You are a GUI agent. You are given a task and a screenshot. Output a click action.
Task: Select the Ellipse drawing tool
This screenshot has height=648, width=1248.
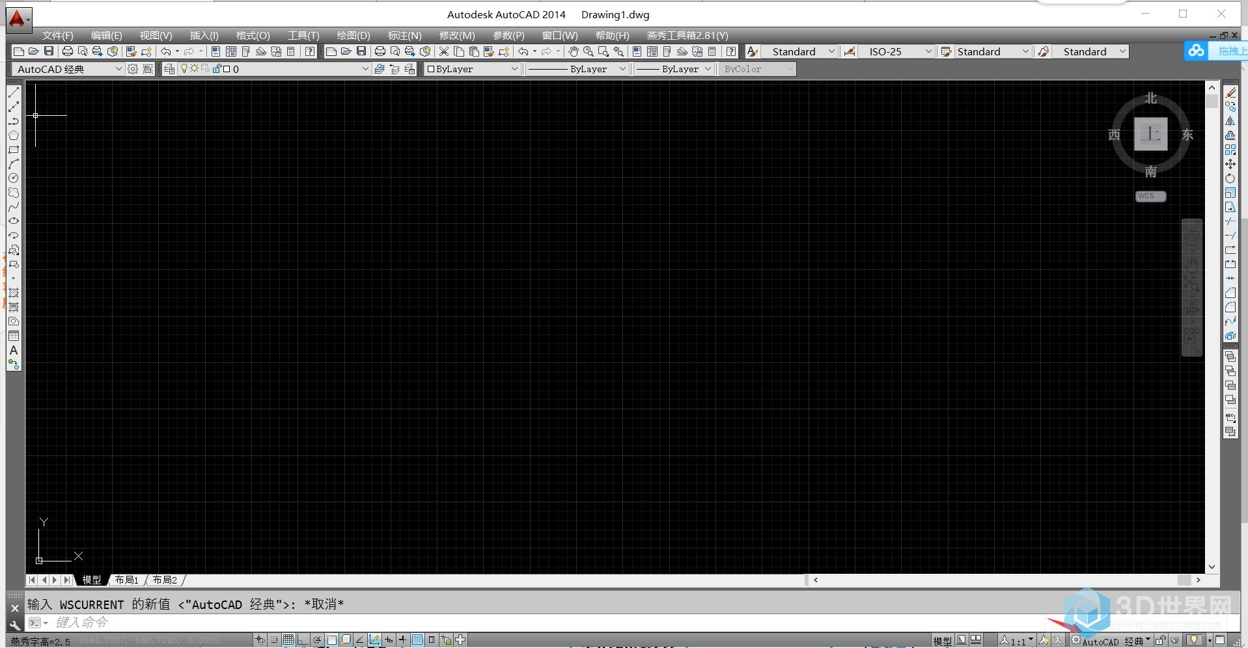point(14,221)
